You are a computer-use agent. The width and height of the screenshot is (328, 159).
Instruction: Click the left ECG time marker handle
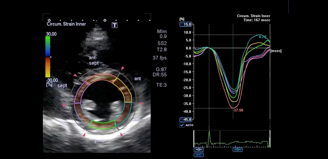(199, 150)
